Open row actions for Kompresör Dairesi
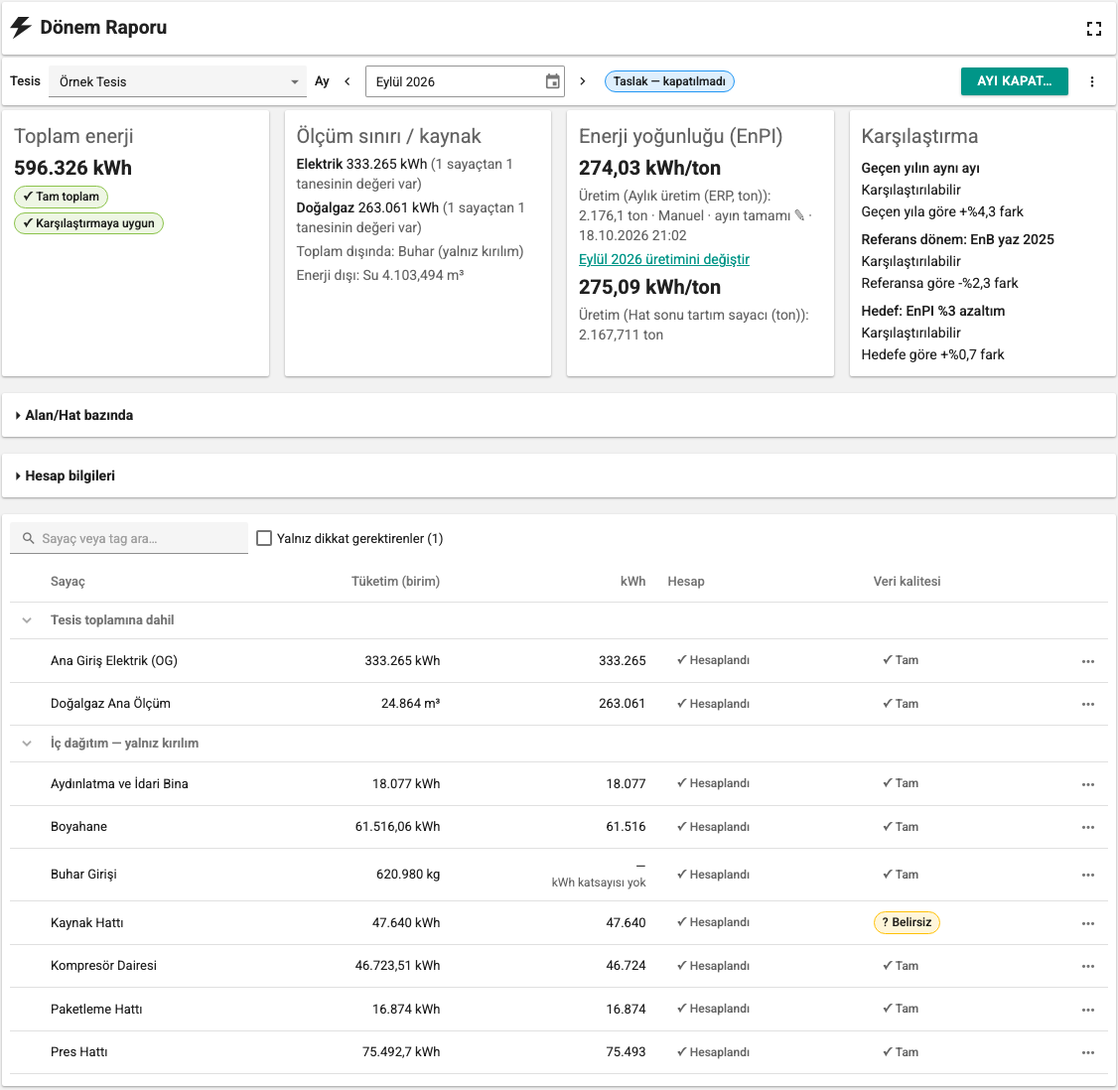Viewport: 1118px width, 1090px height. click(x=1087, y=966)
